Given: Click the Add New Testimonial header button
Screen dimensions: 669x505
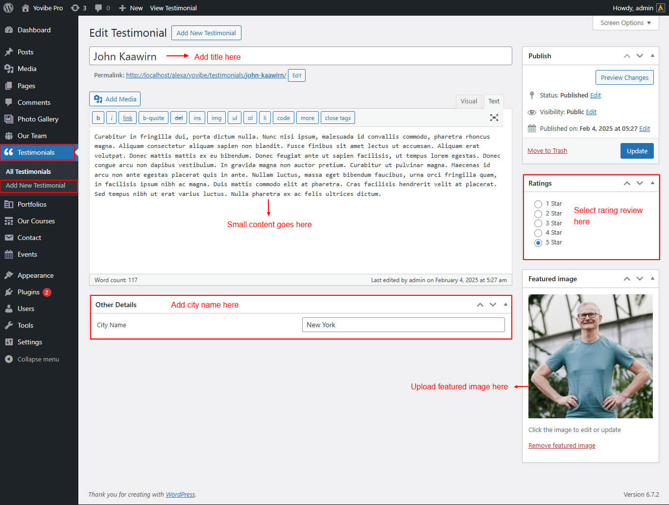Looking at the screenshot, I should 206,33.
